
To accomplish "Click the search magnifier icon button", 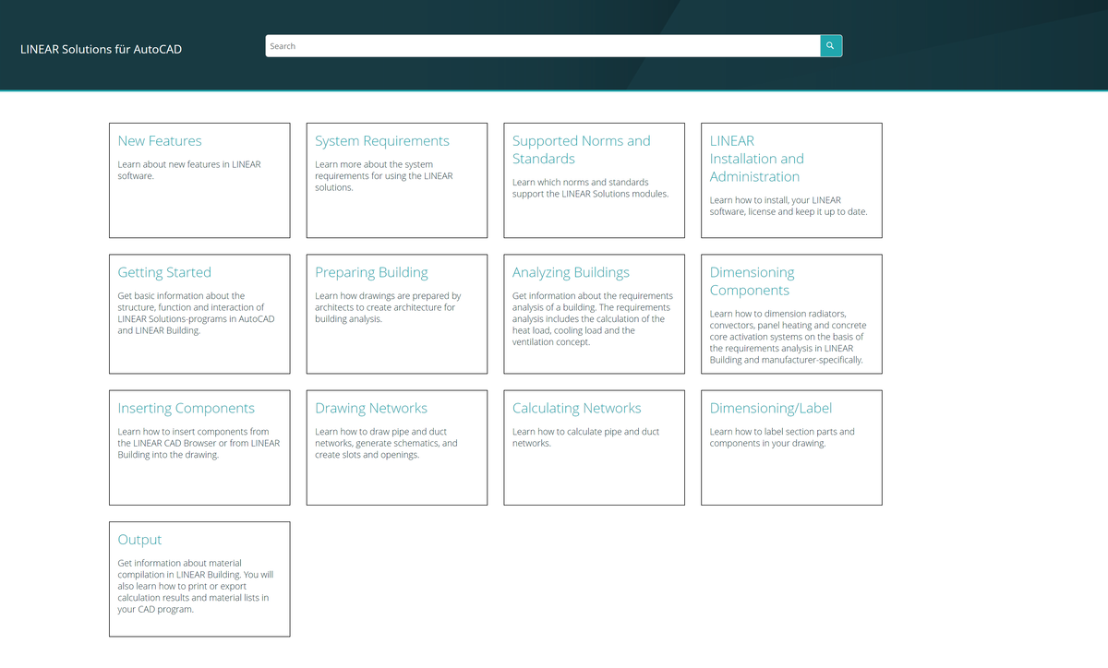I will coord(830,46).
